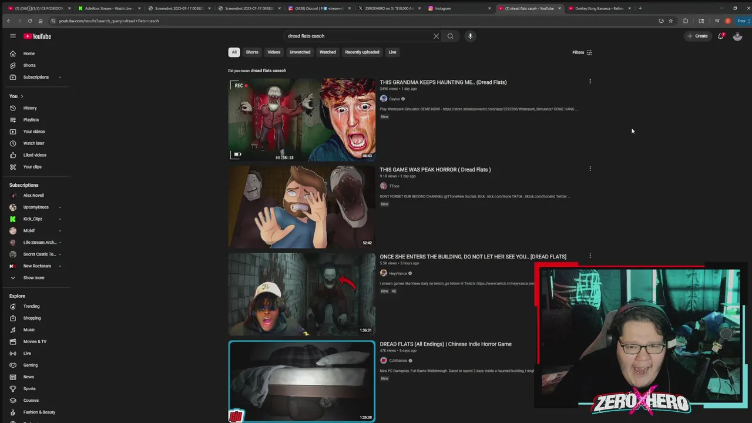
Task: Select the Recently uploaded filter chip
Action: click(x=362, y=52)
